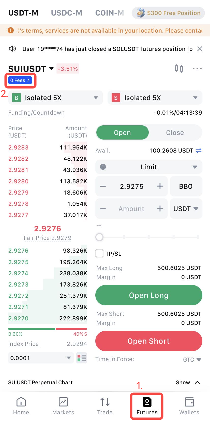Tap the transfer arrows next to available balance
The height and width of the screenshot is (422, 210).
(199, 151)
